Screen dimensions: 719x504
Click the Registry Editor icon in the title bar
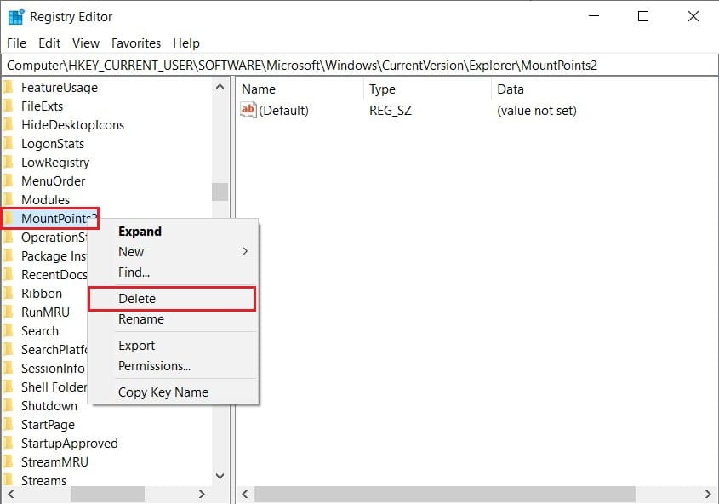[x=15, y=16]
